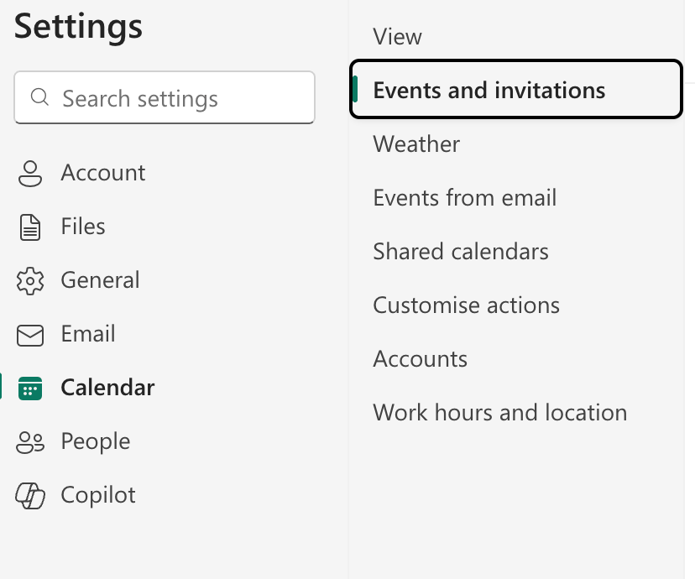Click inside the Search settings field

coord(164,97)
